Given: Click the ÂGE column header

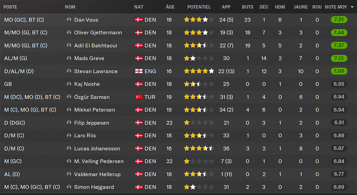Looking at the screenshot, I should point(170,7).
